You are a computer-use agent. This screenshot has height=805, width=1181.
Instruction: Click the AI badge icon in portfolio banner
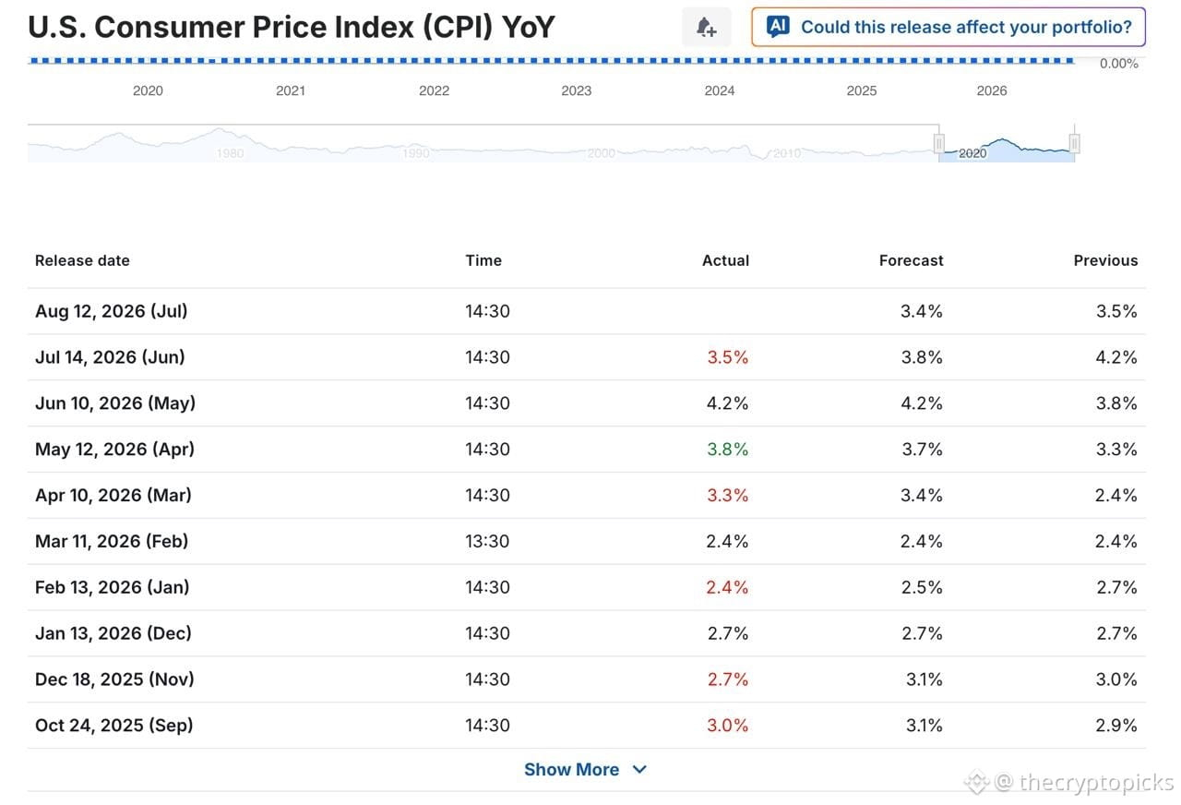(x=778, y=27)
